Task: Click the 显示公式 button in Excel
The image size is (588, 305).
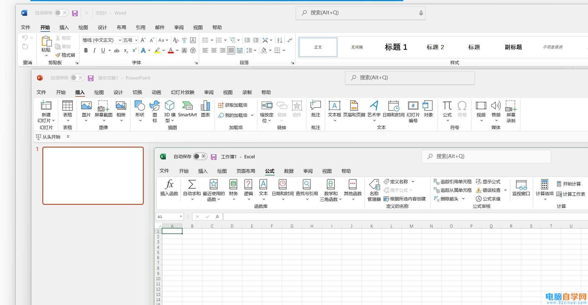Action: (x=488, y=182)
